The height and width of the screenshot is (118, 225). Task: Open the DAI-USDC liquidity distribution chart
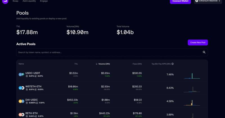pyautogui.click(x=192, y=103)
